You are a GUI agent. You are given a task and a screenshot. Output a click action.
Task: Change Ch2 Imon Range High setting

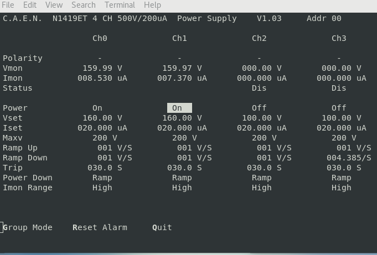click(262, 188)
